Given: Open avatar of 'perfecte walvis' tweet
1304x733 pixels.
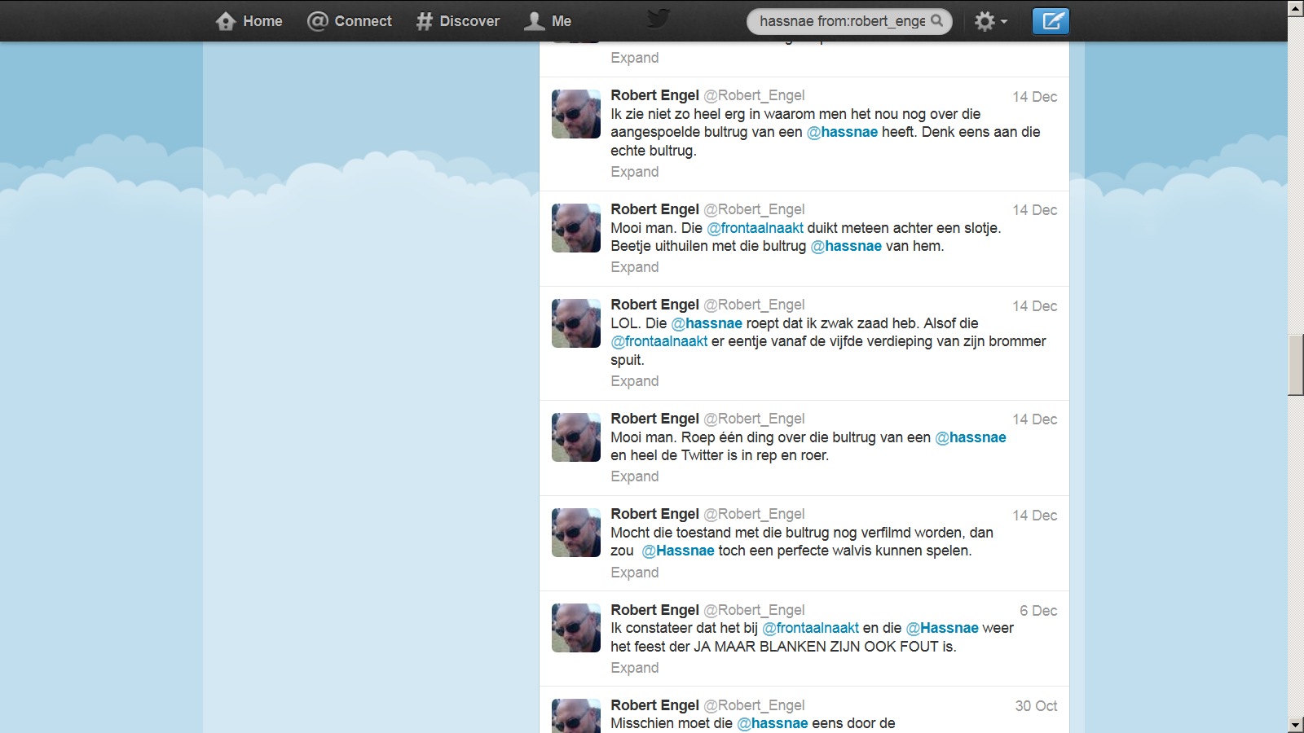Looking at the screenshot, I should [x=576, y=533].
